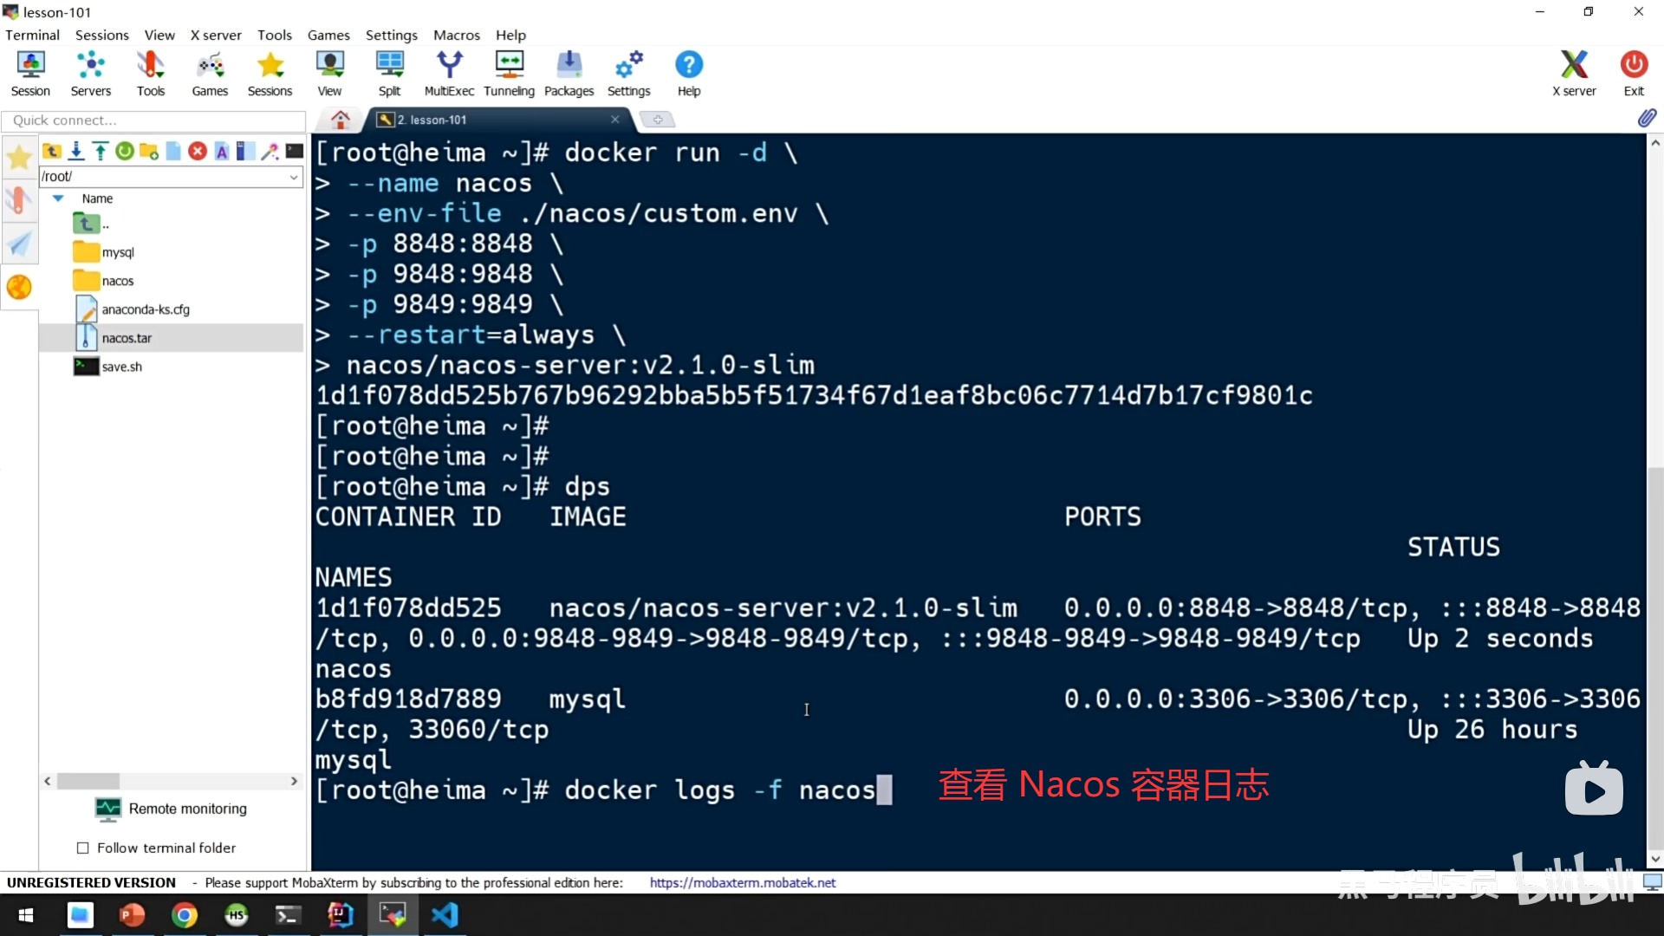Refresh the SFTP folder listing
The height and width of the screenshot is (936, 1664).
125,152
